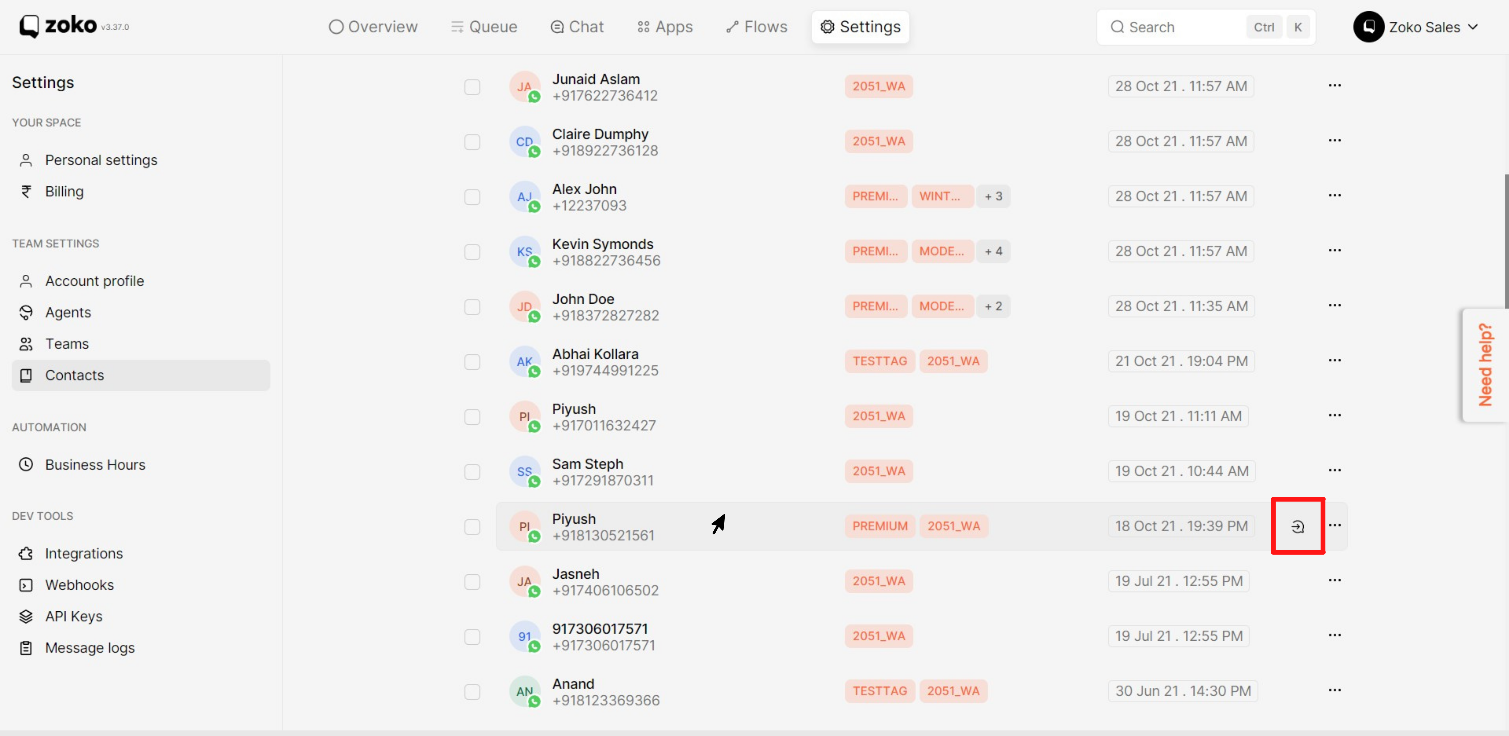1509x736 pixels.
Task: Select the Settings tab
Action: click(861, 27)
